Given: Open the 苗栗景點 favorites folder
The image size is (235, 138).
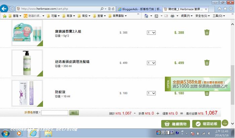Looking at the screenshot, I should (x=117, y=16).
